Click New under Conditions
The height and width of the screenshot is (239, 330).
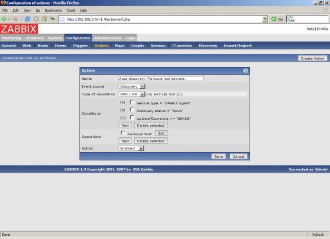[125, 125]
